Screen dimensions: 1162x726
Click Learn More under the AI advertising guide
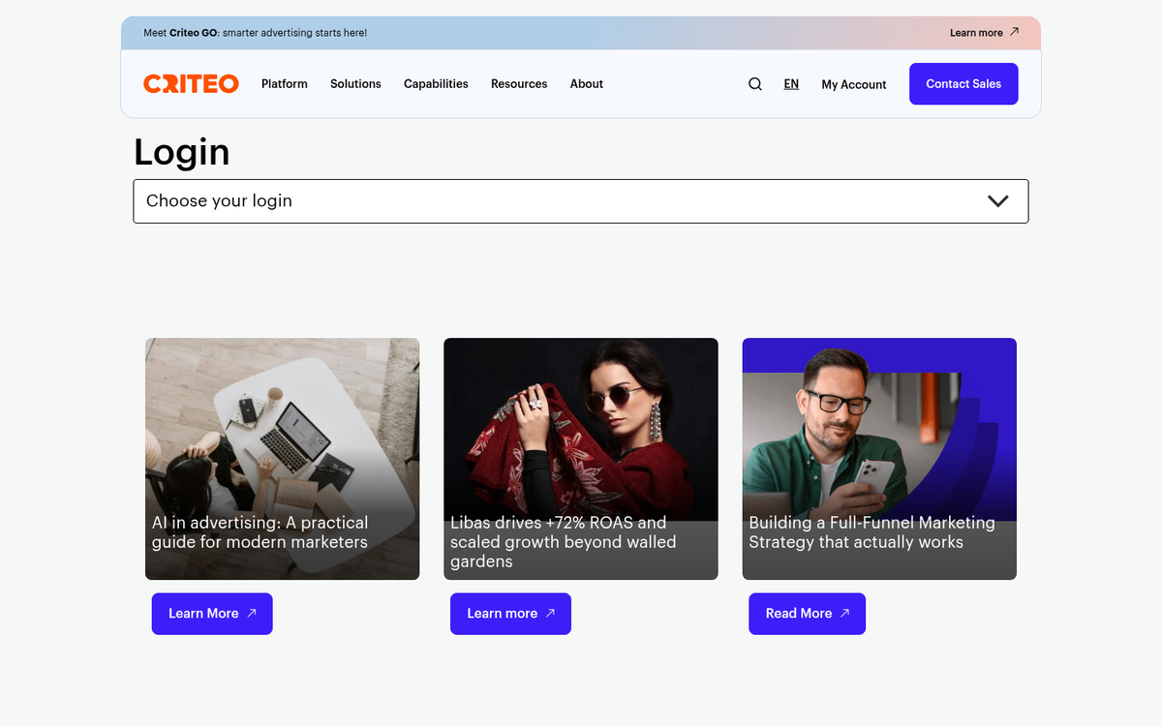211,614
